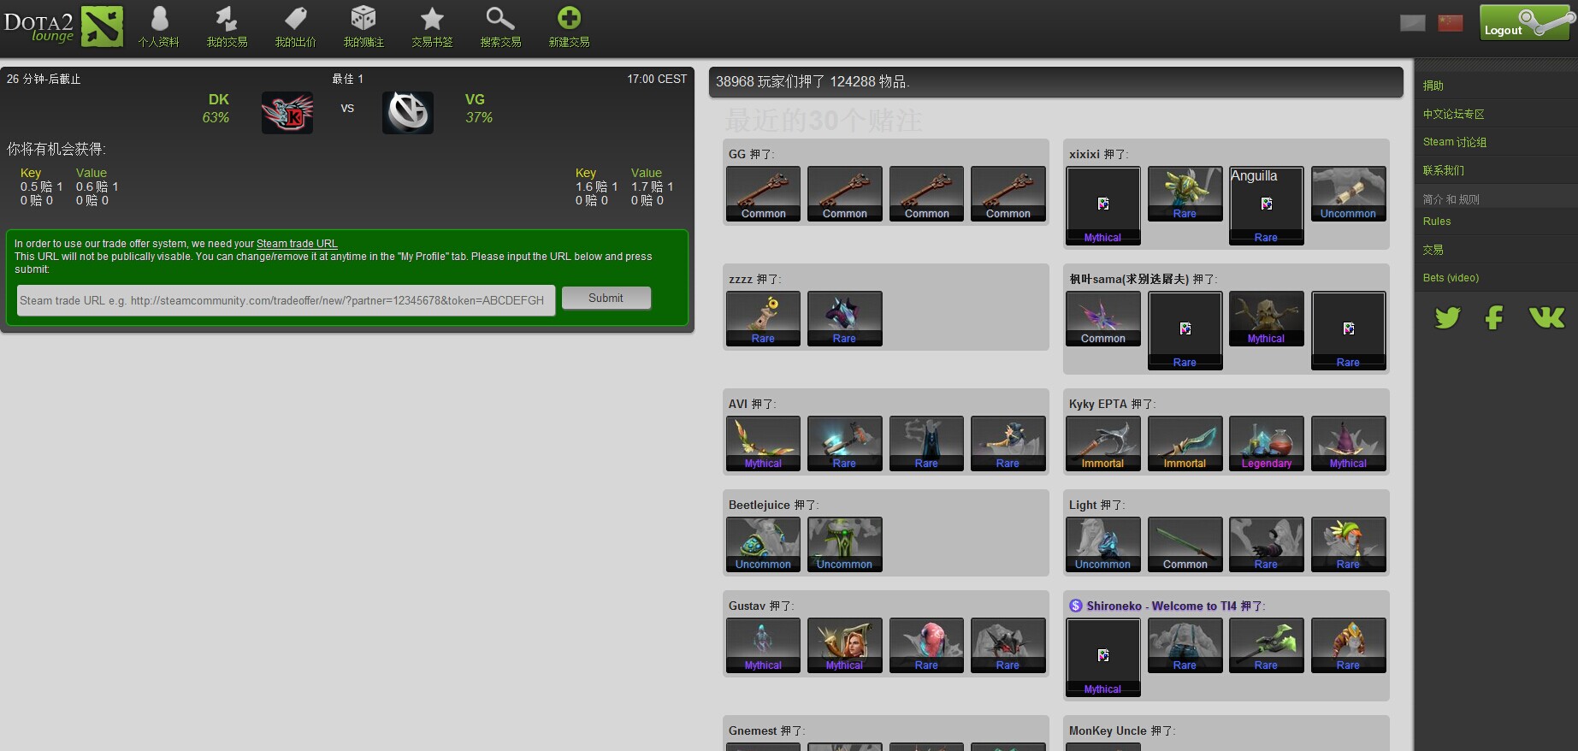Click AVI's Mythical bow item

click(x=763, y=444)
